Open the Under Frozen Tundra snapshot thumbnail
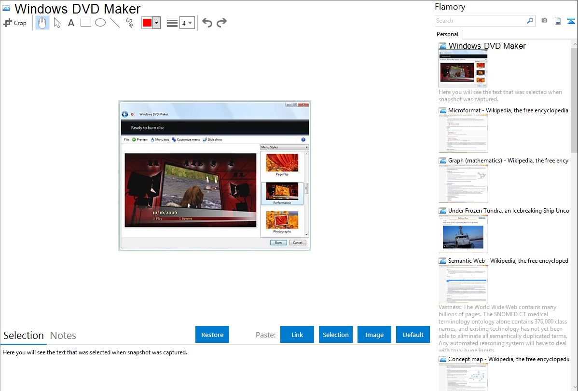 [x=463, y=234]
